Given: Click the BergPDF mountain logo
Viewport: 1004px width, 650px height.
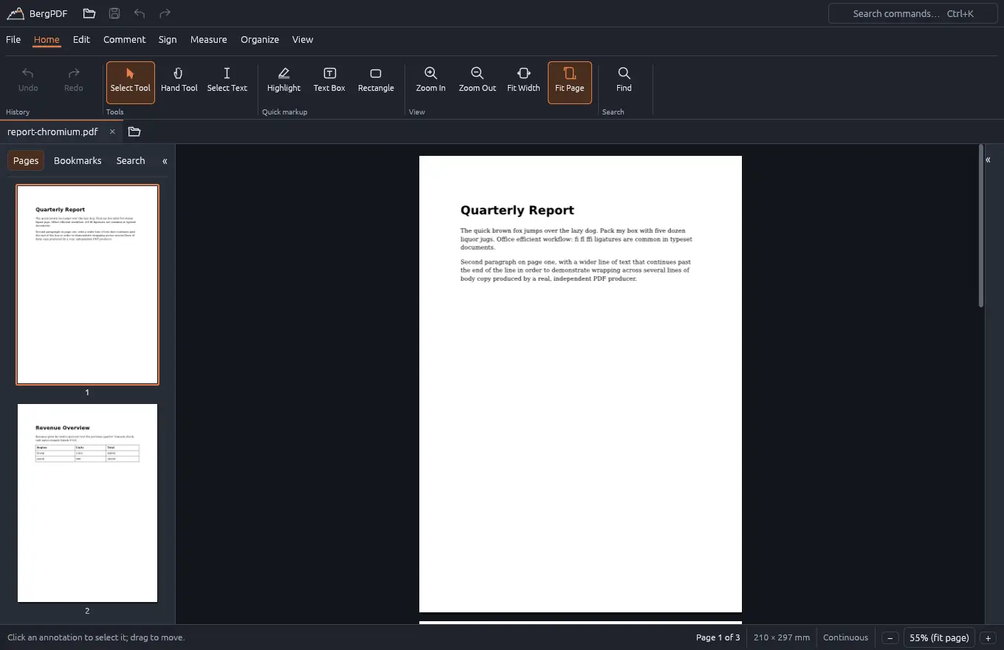Looking at the screenshot, I should pyautogui.click(x=16, y=13).
